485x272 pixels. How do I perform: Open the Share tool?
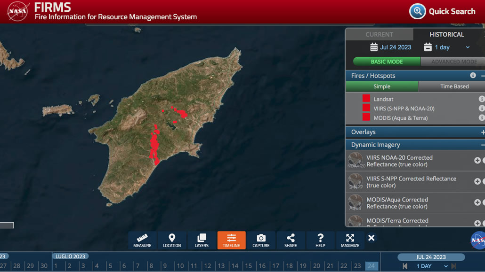click(291, 240)
